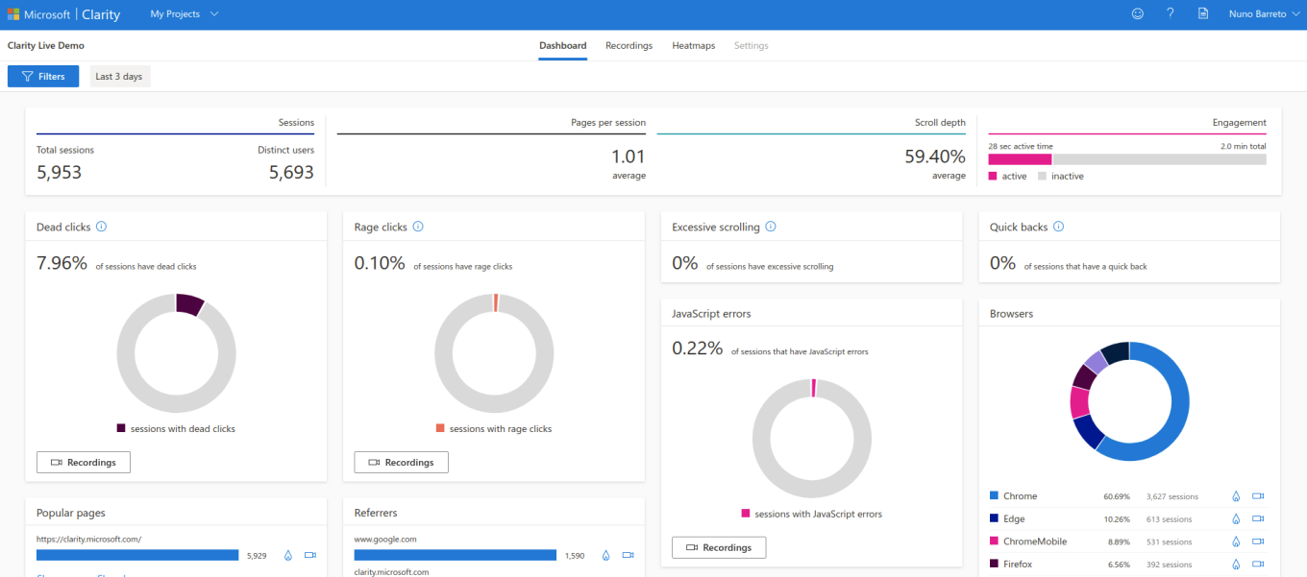The height and width of the screenshot is (577, 1307).
Task: Open Recordings for sessions with JavaScript errors
Action: tap(719, 547)
